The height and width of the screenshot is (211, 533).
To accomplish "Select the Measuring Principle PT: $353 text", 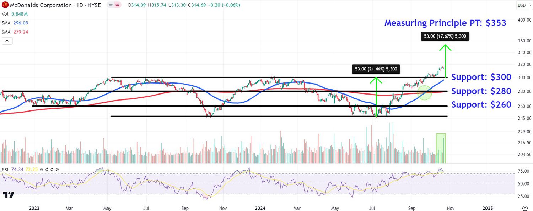I will click(x=445, y=23).
